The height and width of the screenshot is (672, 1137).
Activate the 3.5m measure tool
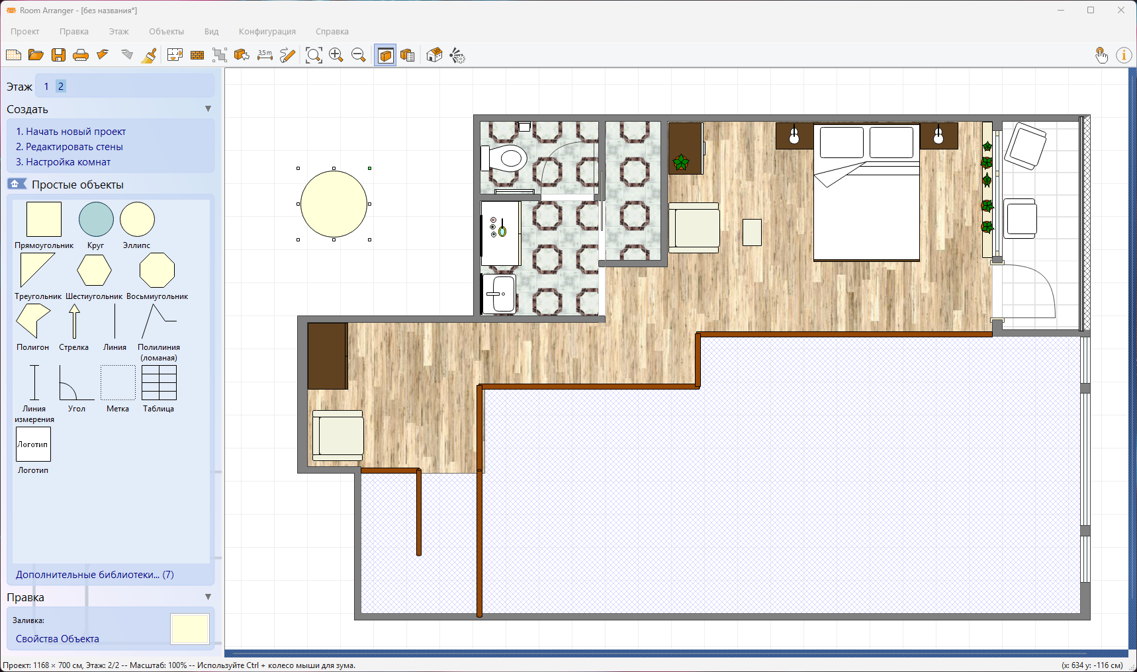point(265,56)
